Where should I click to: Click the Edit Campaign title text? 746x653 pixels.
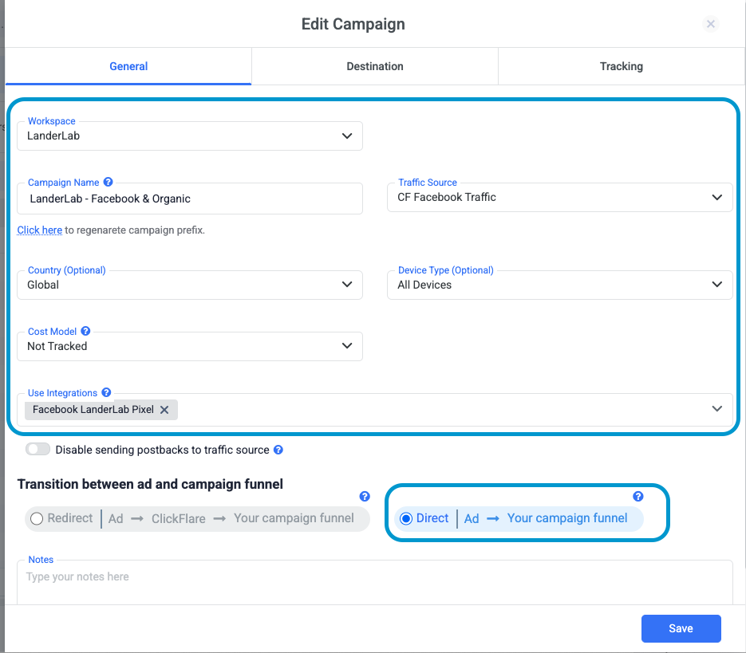coord(353,24)
